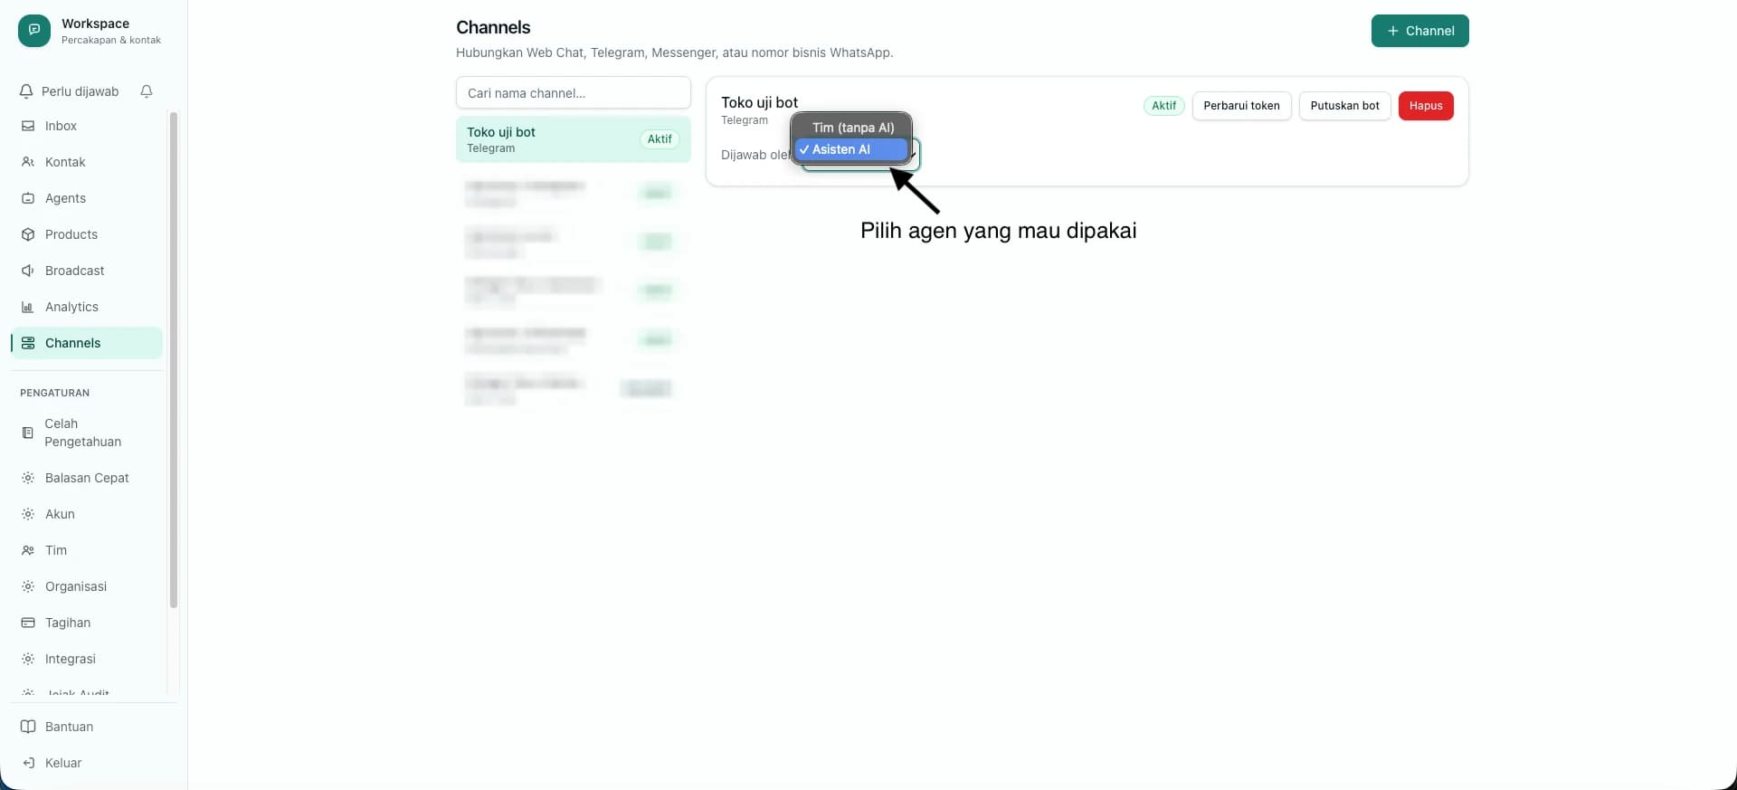This screenshot has width=1737, height=790.
Task: Click the Keluar logout icon
Action: click(28, 763)
